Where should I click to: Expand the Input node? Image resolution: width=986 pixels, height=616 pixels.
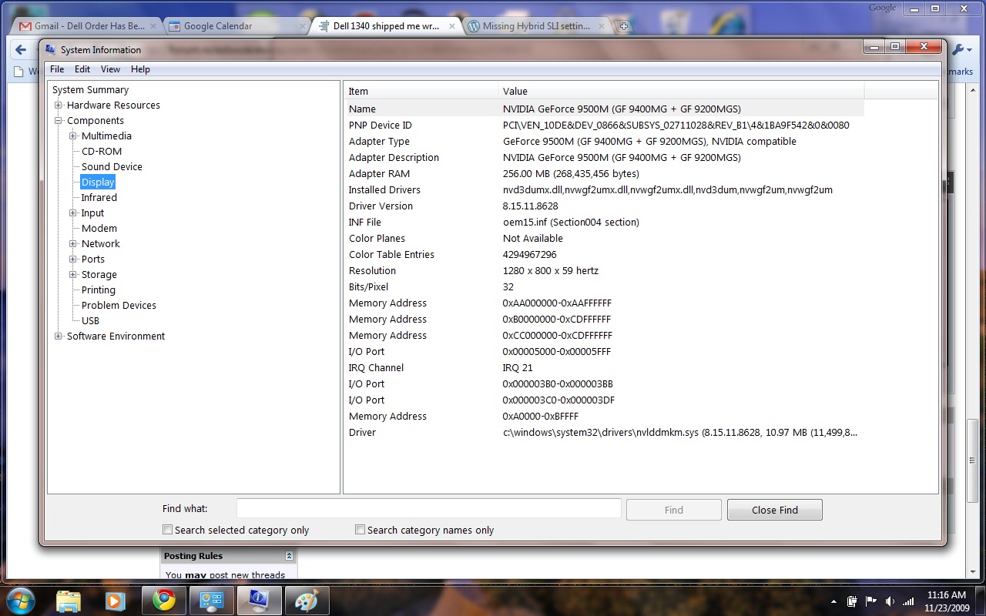click(x=73, y=213)
